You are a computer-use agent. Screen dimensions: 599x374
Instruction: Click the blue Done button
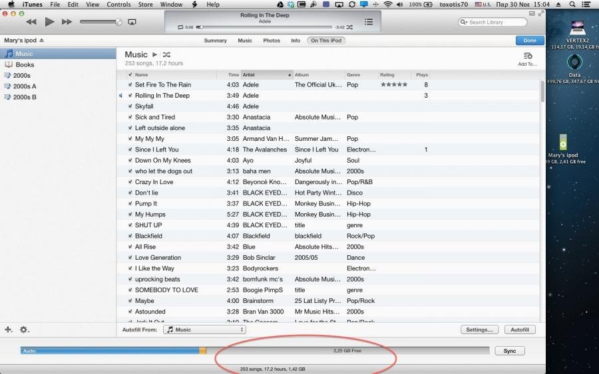(530, 41)
